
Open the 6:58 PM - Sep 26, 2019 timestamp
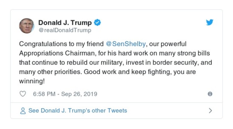(65, 94)
